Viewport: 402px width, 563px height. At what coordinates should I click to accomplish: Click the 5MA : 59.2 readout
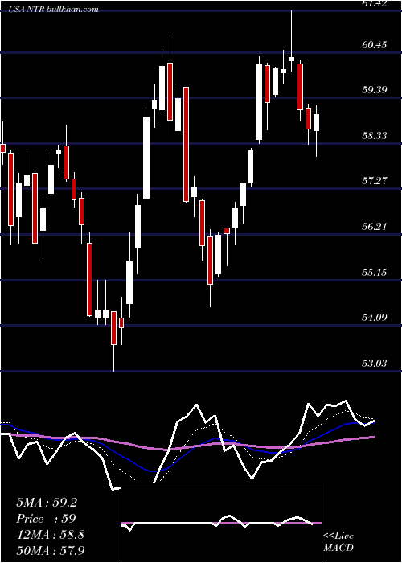click(x=47, y=503)
